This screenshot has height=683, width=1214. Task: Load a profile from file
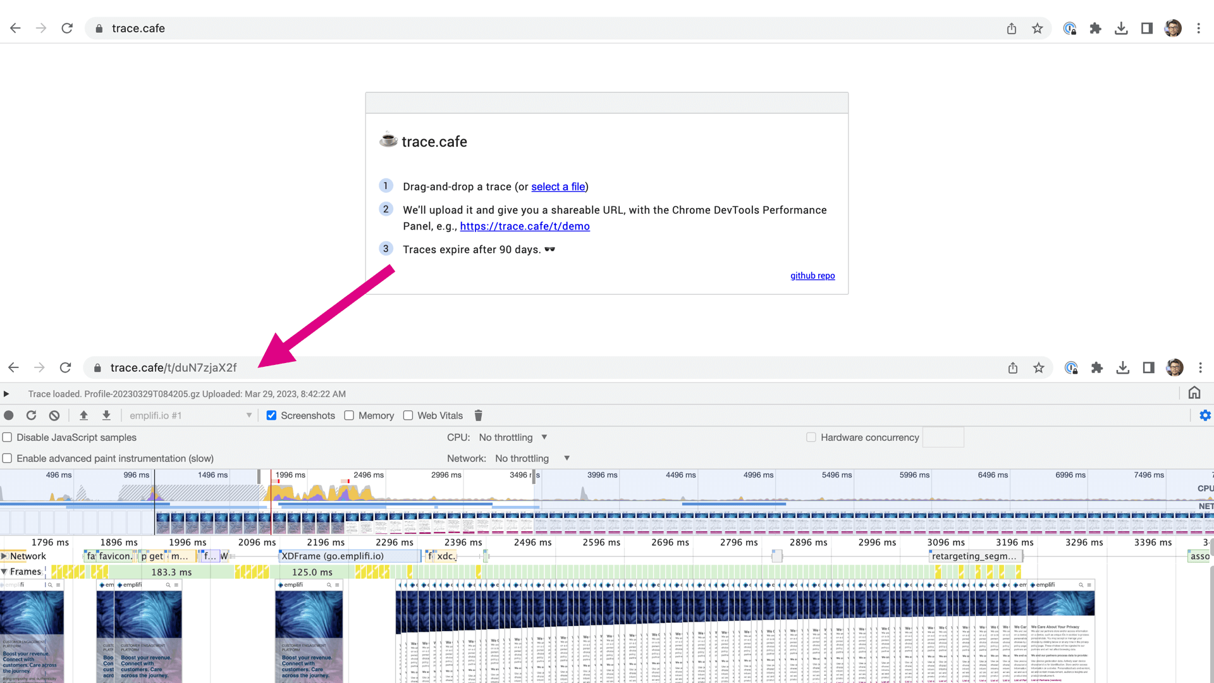[x=83, y=415]
